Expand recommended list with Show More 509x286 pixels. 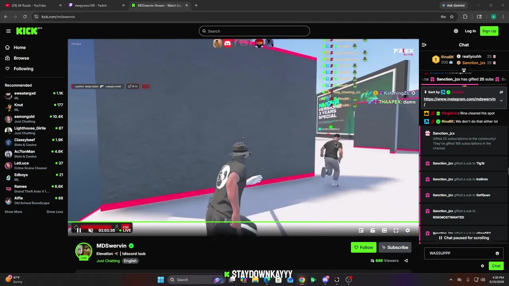tap(13, 212)
